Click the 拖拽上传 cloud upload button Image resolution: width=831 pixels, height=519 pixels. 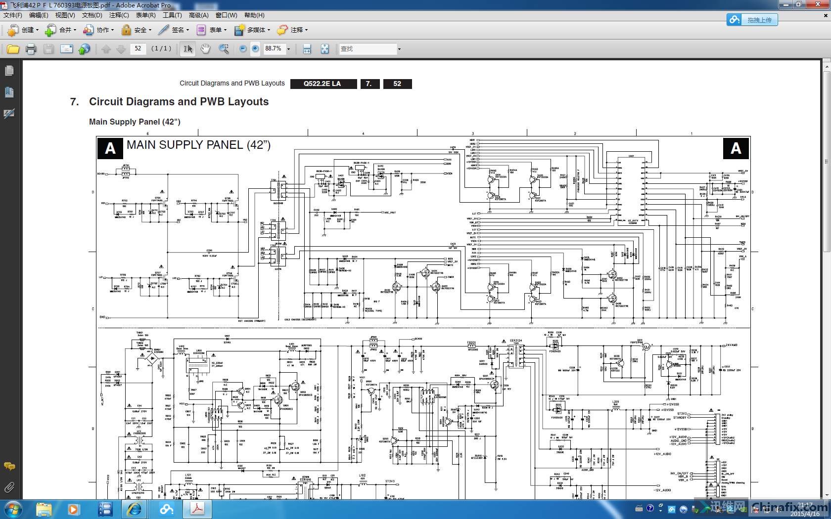click(x=752, y=20)
